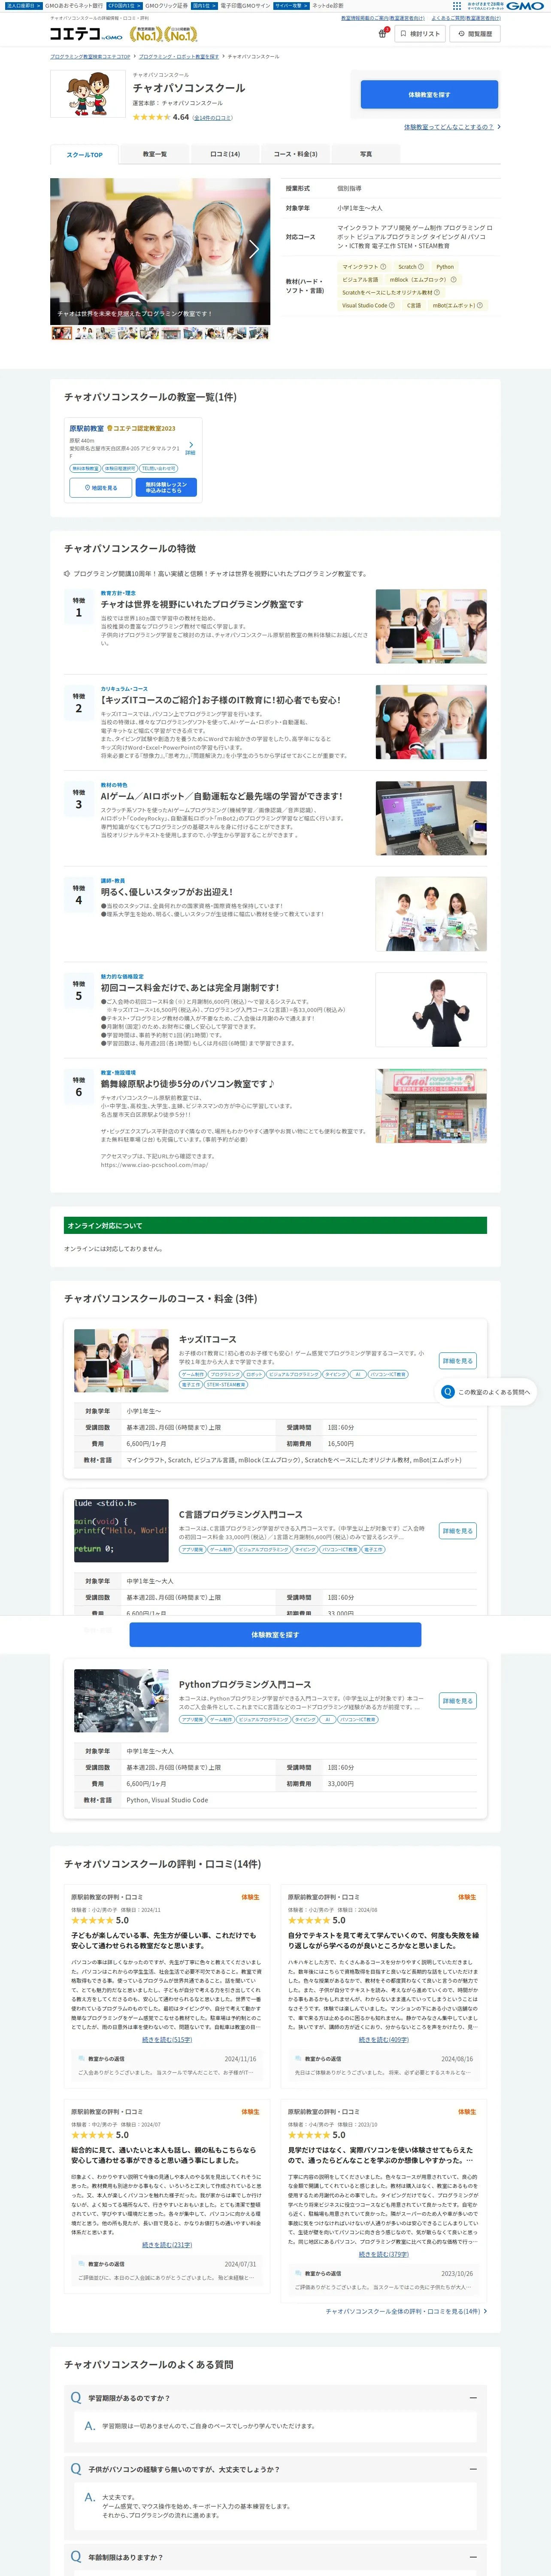The height and width of the screenshot is (2576, 551).
Task: Switch to the 教室一覧 tab
Action: 154,154
